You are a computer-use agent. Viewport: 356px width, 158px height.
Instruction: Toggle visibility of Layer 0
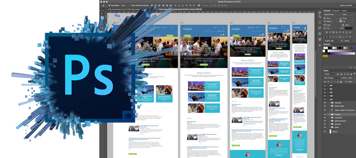click(325, 132)
